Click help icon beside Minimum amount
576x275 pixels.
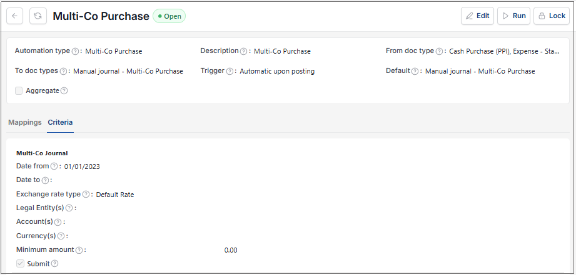coord(79,250)
